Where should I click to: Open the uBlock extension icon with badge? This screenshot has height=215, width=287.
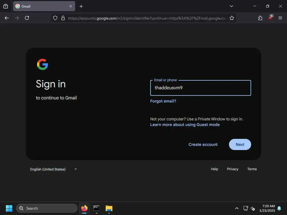coord(270,18)
